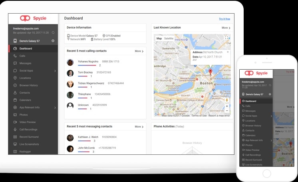Toggle device selector circle on phone screen
Viewport: 298px width, 182px height.
click(270, 94)
